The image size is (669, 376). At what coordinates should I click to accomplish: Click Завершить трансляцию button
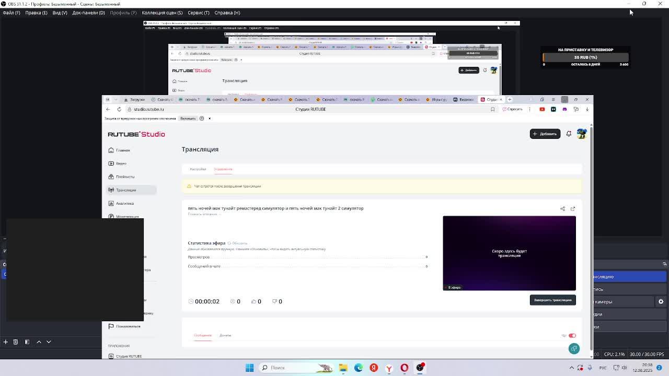(x=552, y=300)
